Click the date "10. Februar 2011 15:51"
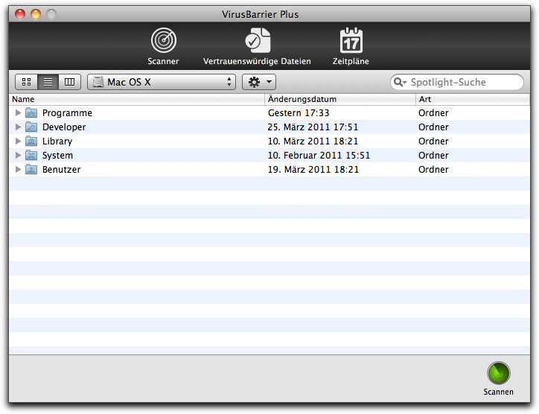Image resolution: width=539 pixels, height=414 pixels. coord(319,156)
